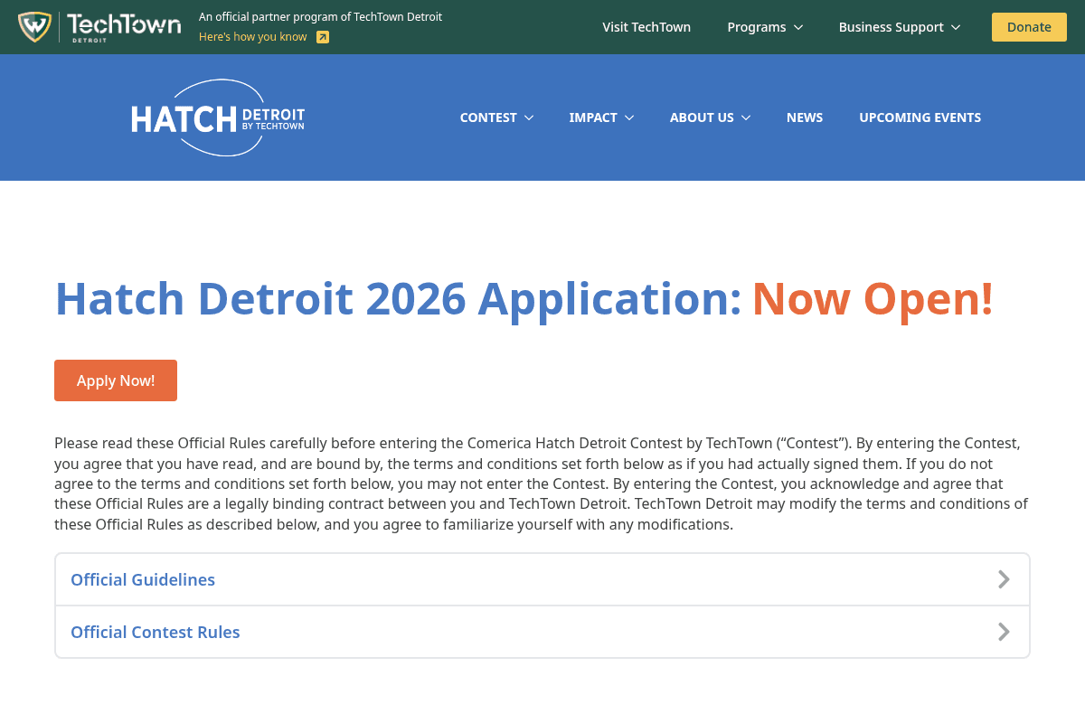The width and height of the screenshot is (1085, 723).
Task: Click the Apply Now! button
Action: click(115, 380)
